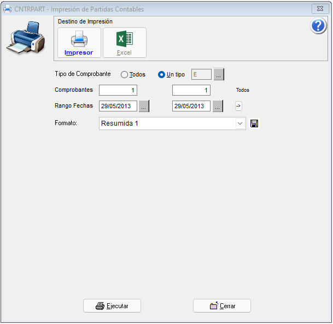
Task: Click the Formato: label
Action: pos(66,123)
